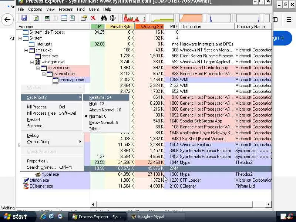This screenshot has height=222, width=296.
Task: Click the Refresh Now toolbar icon
Action: [36, 18]
